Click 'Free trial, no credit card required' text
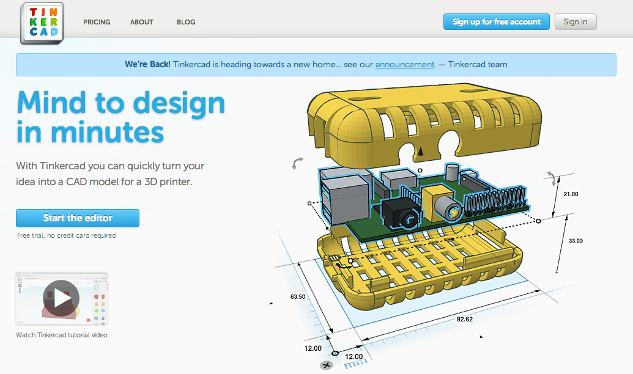This screenshot has height=374, width=633. 66,235
